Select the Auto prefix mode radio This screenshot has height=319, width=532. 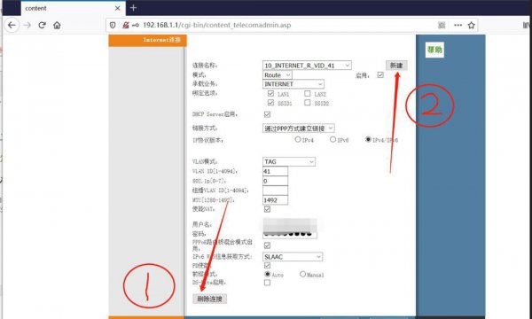(268, 274)
